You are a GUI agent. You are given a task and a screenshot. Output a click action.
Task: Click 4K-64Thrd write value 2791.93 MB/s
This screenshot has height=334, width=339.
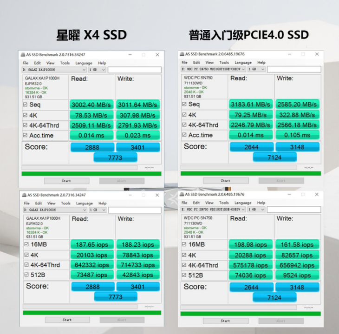coord(138,125)
